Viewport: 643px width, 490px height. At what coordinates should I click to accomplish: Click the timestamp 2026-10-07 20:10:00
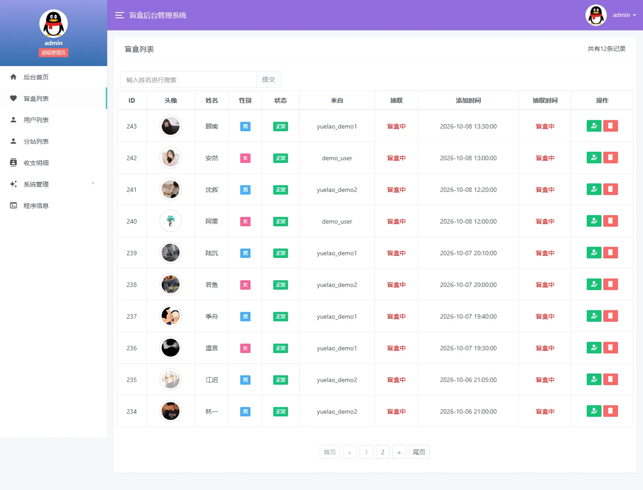(x=468, y=253)
